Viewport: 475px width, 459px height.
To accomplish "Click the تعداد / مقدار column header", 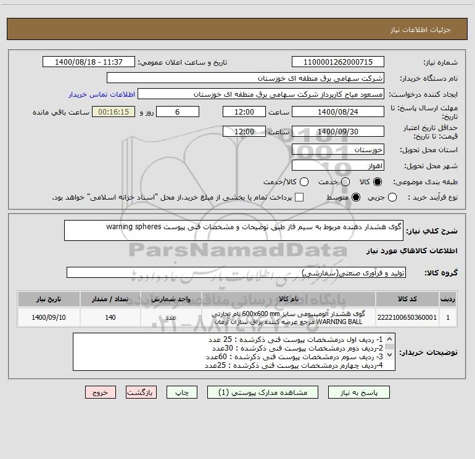I will pos(110,299).
